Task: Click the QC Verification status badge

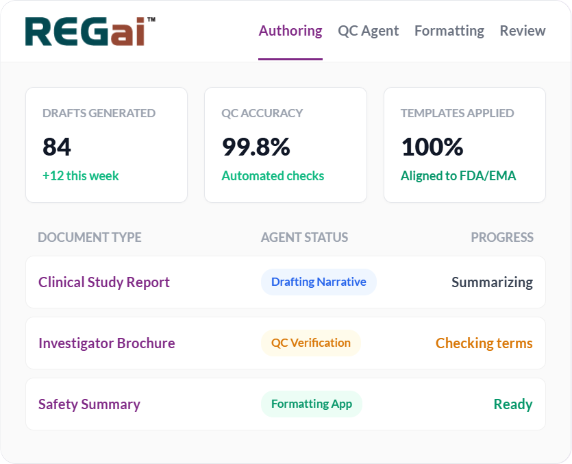Action: [311, 343]
